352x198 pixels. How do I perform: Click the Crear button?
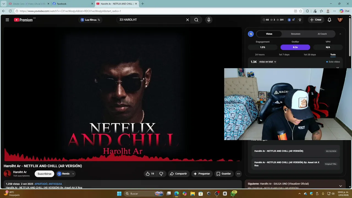tap(316, 20)
